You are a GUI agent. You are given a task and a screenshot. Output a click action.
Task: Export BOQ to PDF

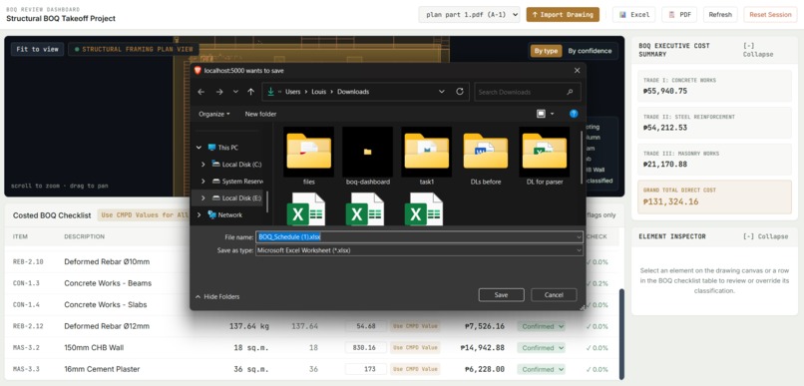tap(679, 14)
